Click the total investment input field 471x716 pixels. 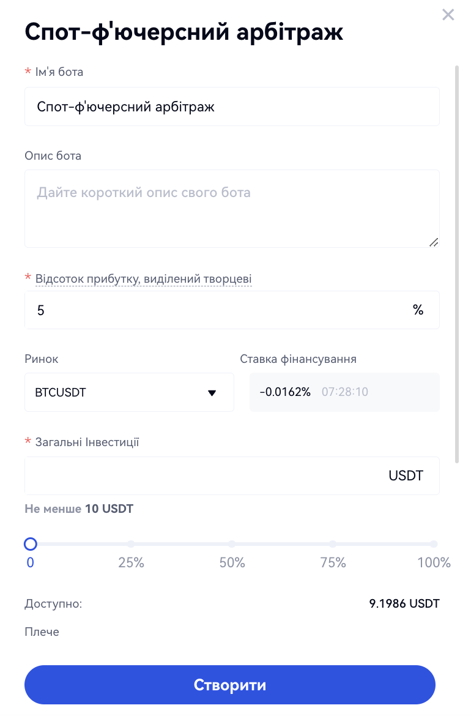tap(202, 476)
